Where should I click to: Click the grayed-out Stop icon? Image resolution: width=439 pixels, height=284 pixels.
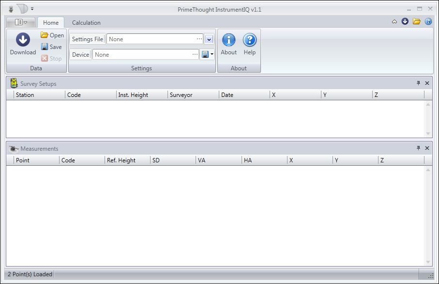44,58
